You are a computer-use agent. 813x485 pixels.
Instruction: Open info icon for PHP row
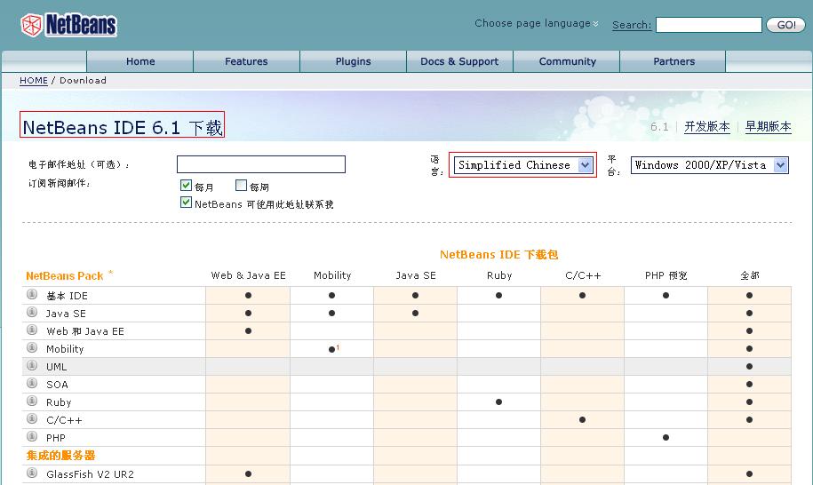tap(32, 436)
